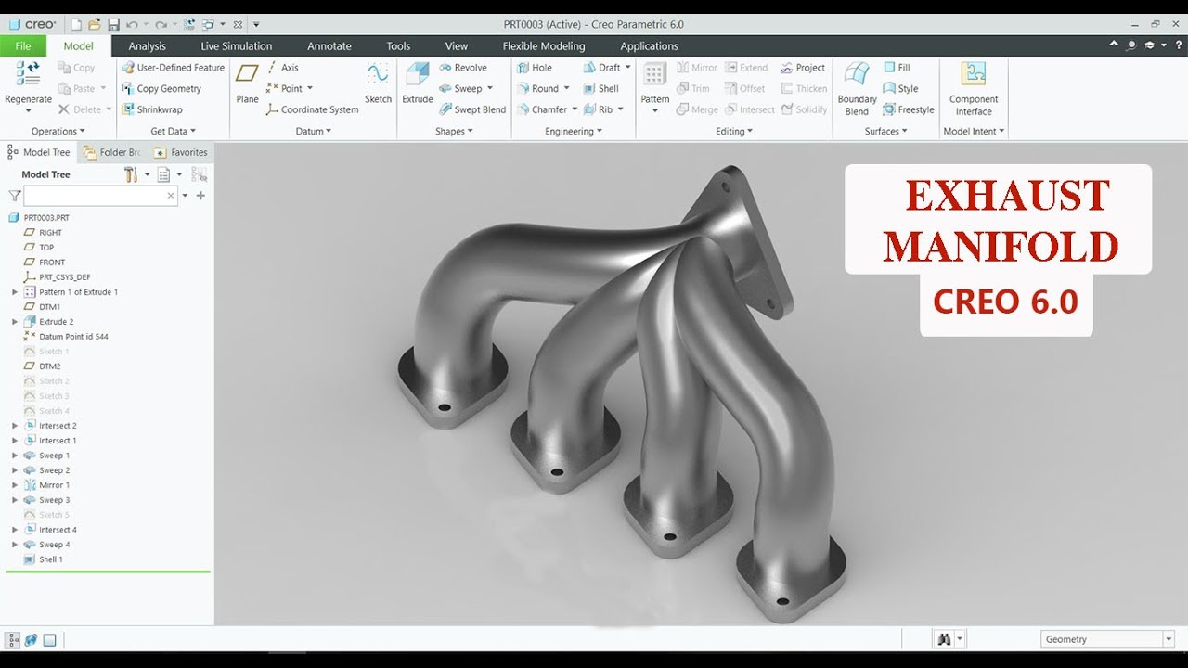Open the Favorites panel tab
The image size is (1188, 668).
[181, 152]
